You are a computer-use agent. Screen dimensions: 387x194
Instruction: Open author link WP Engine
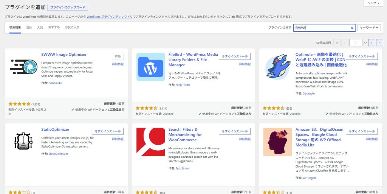[310, 178]
